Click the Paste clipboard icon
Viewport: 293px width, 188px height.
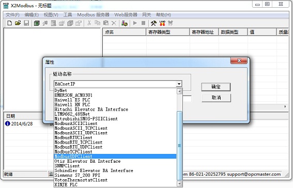tap(106, 23)
